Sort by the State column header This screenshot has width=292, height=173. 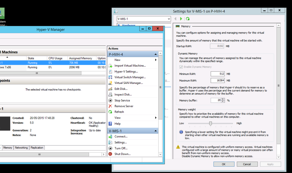[36, 58]
